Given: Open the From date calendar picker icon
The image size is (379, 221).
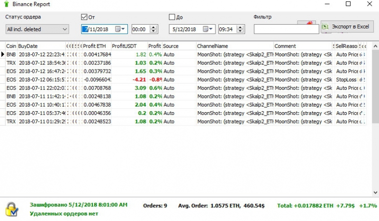Looking at the screenshot, I should click(117, 29).
